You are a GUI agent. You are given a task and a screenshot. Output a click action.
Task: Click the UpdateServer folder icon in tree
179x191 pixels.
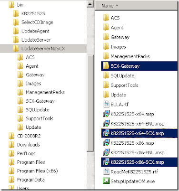click(16, 40)
